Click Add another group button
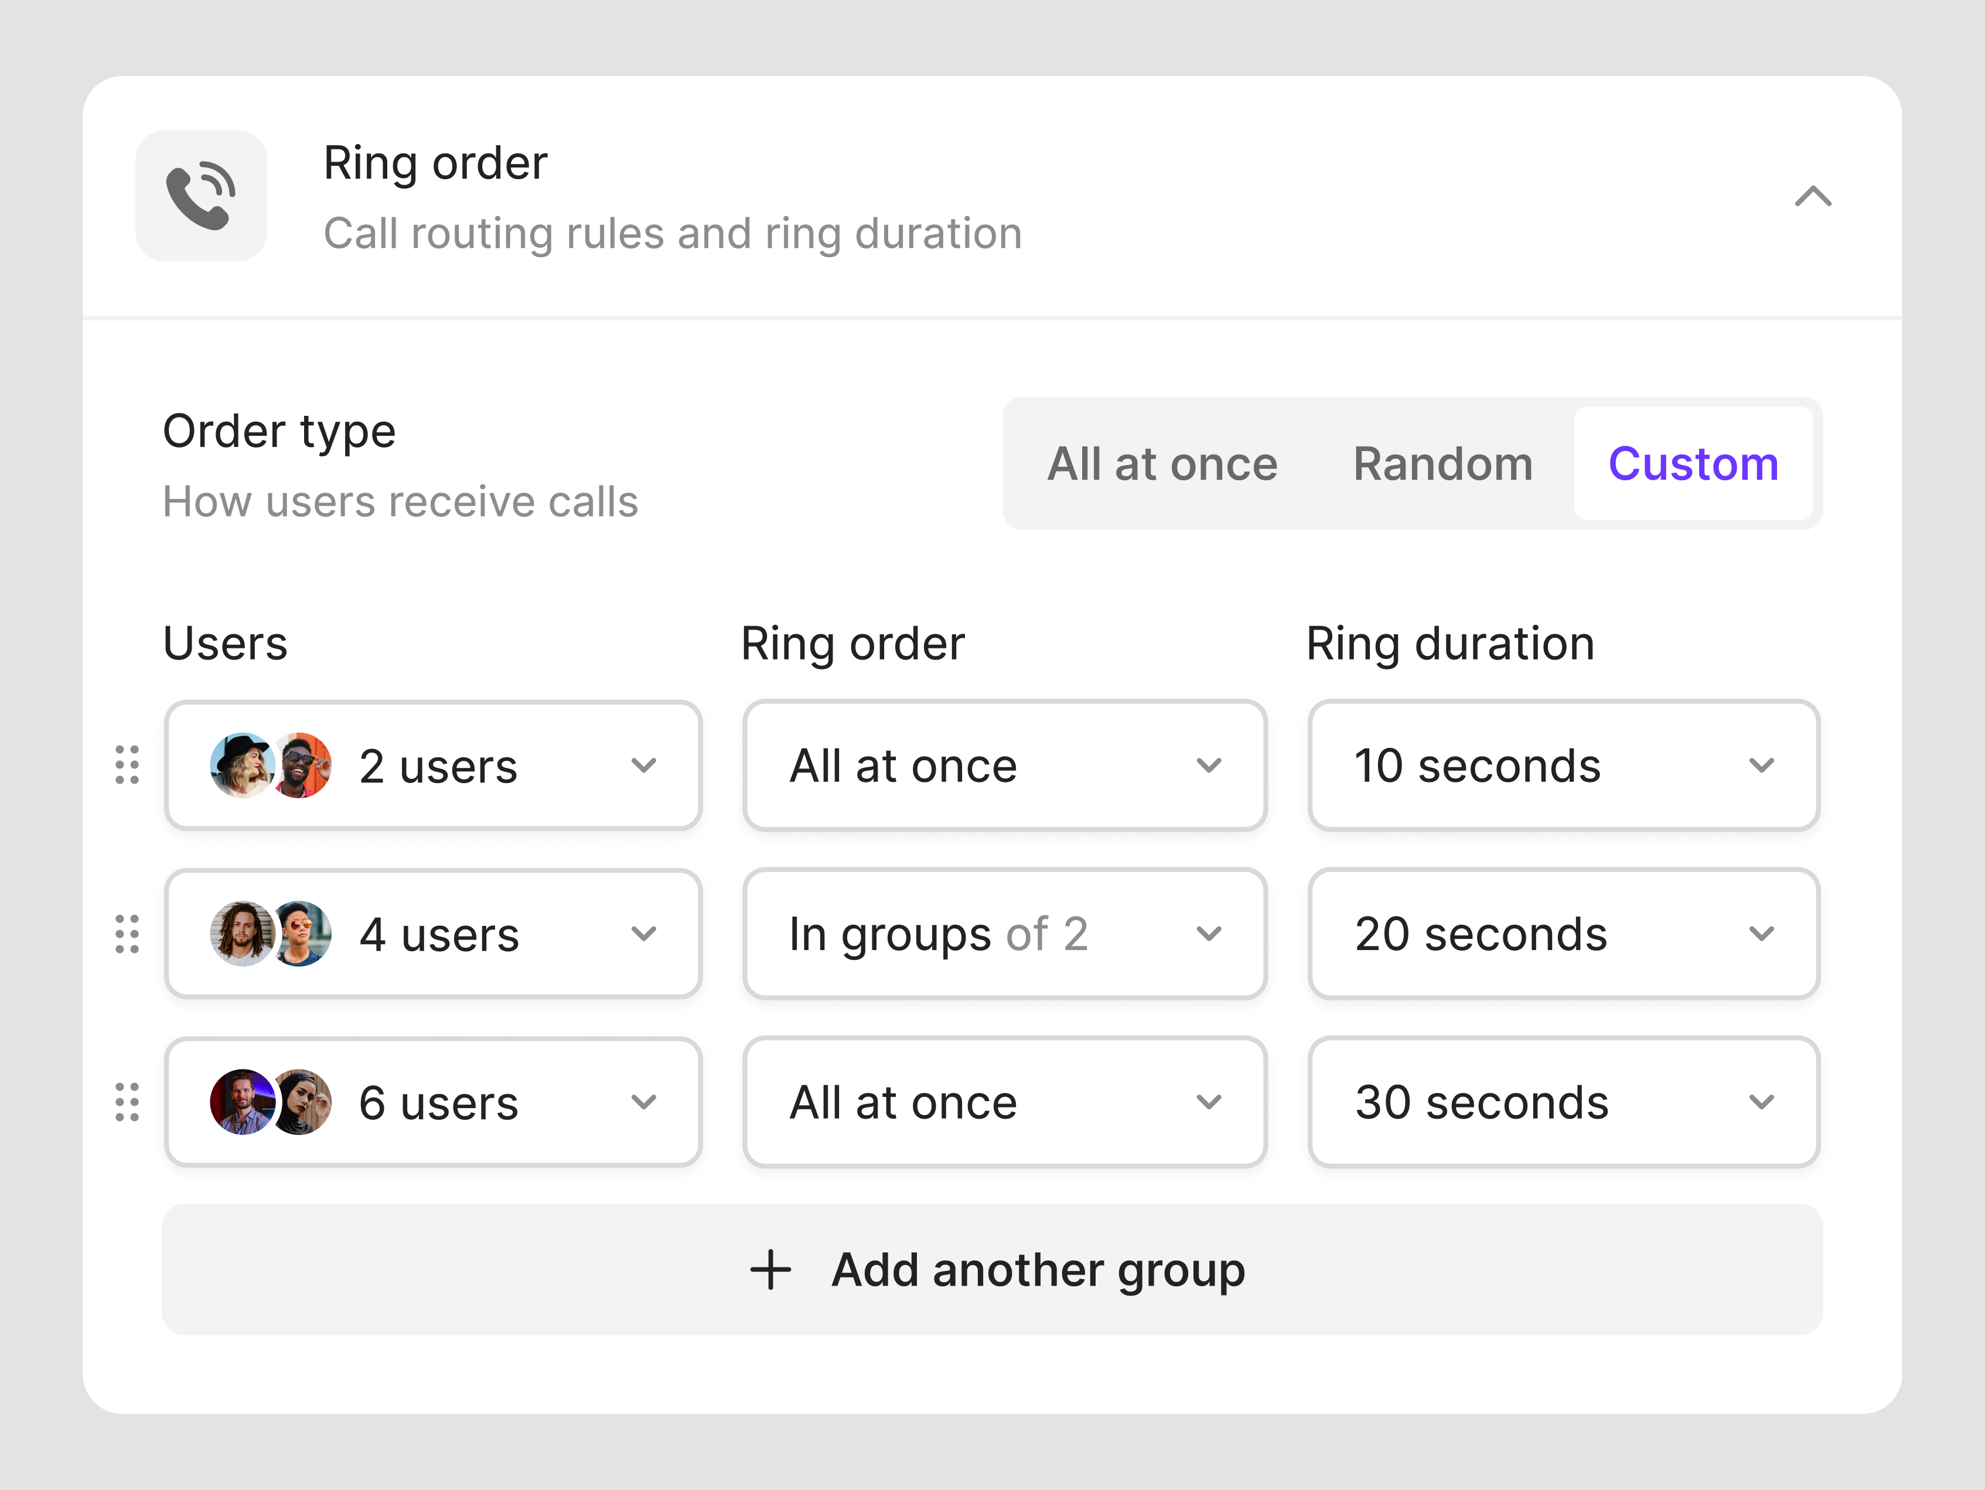The image size is (1985, 1490). [x=991, y=1270]
